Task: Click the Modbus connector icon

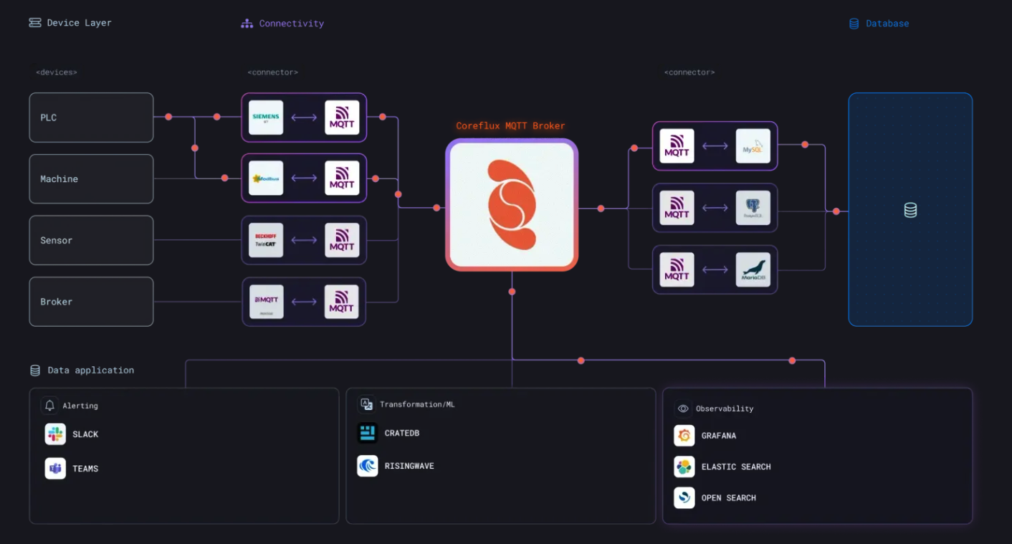Action: (266, 178)
